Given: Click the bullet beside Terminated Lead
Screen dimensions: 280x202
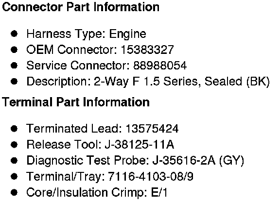Looking at the screenshot, I should click(14, 129).
